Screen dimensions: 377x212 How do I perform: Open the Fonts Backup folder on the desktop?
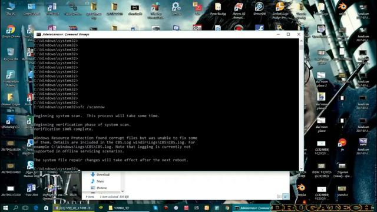pos(218,9)
